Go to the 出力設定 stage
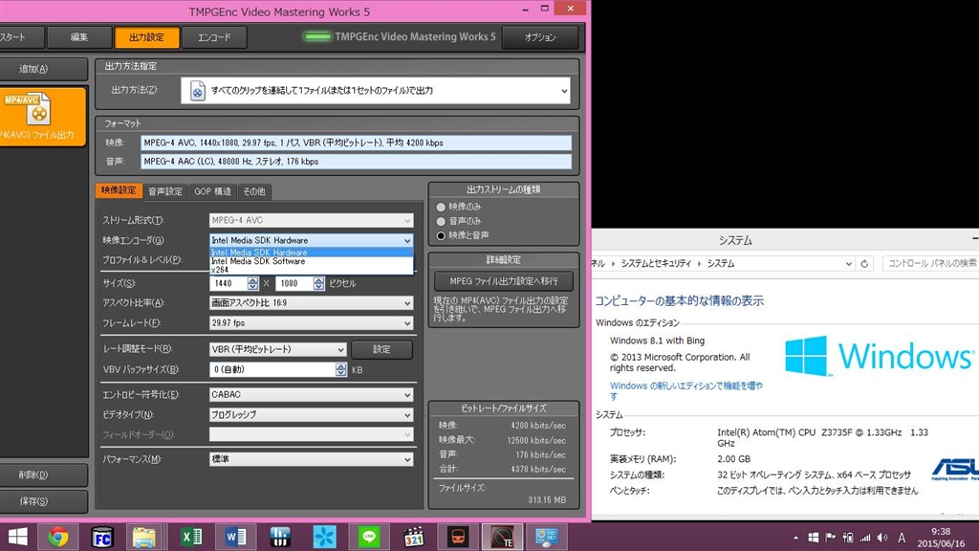This screenshot has height=551, width=979. tap(146, 37)
